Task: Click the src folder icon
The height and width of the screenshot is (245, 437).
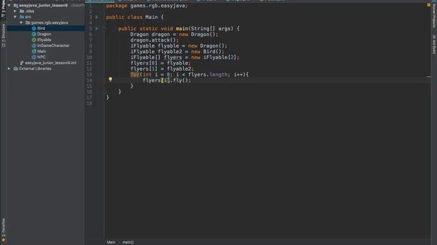Action: [x=22, y=17]
